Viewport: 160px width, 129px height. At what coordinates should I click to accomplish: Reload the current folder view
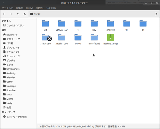(156, 14)
